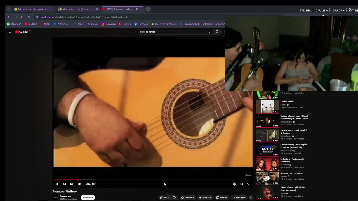Open the Disney+ Streaming bookmark
Viewport: 358px width, 201px height.
pyautogui.click(x=86, y=24)
